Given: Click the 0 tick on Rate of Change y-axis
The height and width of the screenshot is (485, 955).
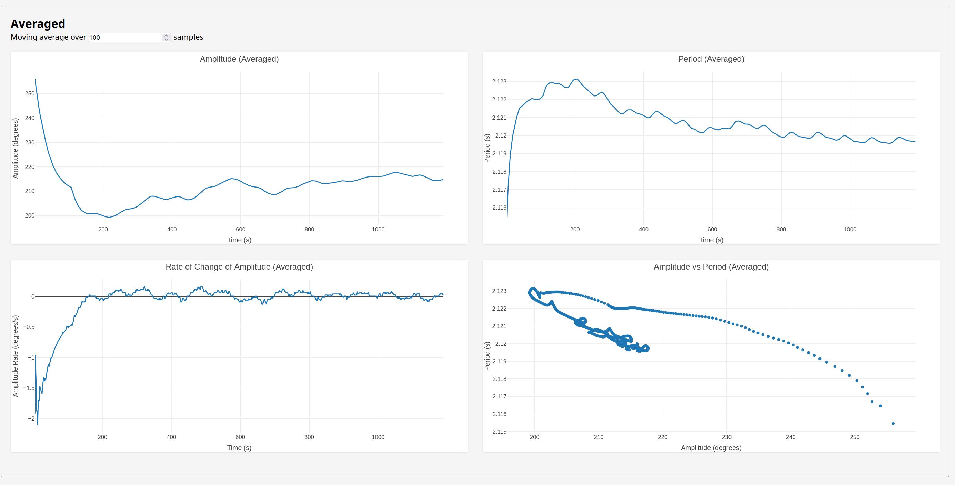Looking at the screenshot, I should [x=33, y=297].
